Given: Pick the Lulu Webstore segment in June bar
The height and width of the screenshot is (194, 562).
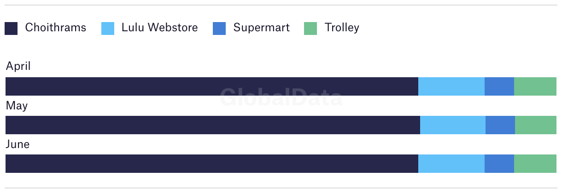Looking at the screenshot, I should pyautogui.click(x=451, y=164).
